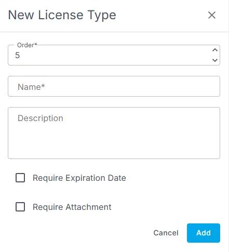Tick the Require Attachment checkbox
The width and height of the screenshot is (229, 252).
20,207
